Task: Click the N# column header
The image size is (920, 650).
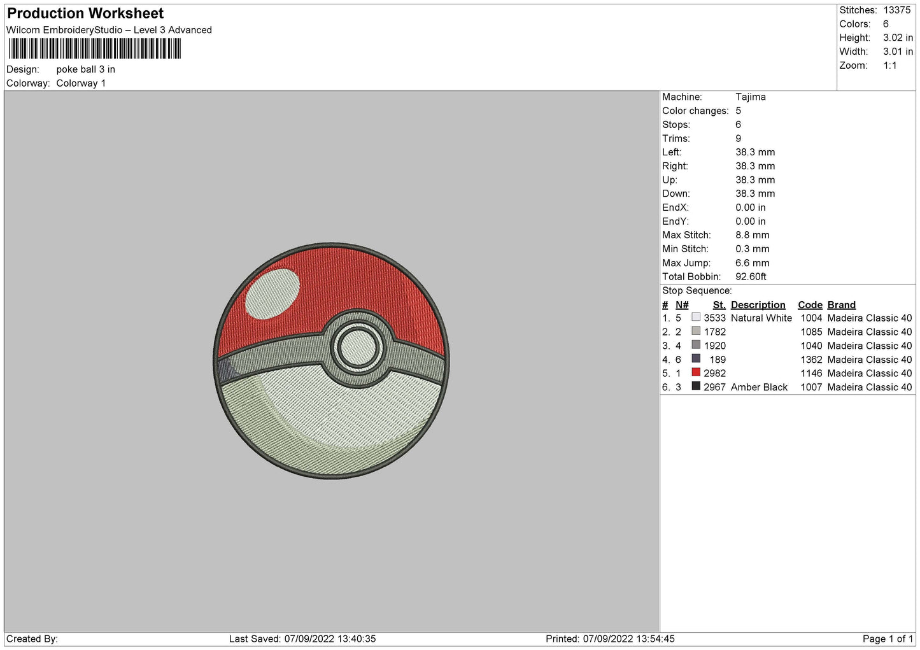Action: [682, 305]
